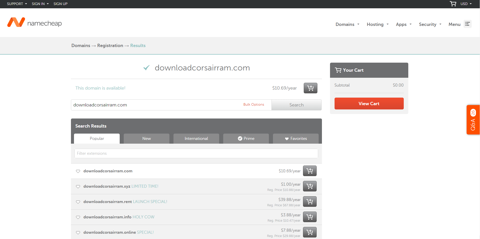Click 'This domain is available!' message

(100, 88)
